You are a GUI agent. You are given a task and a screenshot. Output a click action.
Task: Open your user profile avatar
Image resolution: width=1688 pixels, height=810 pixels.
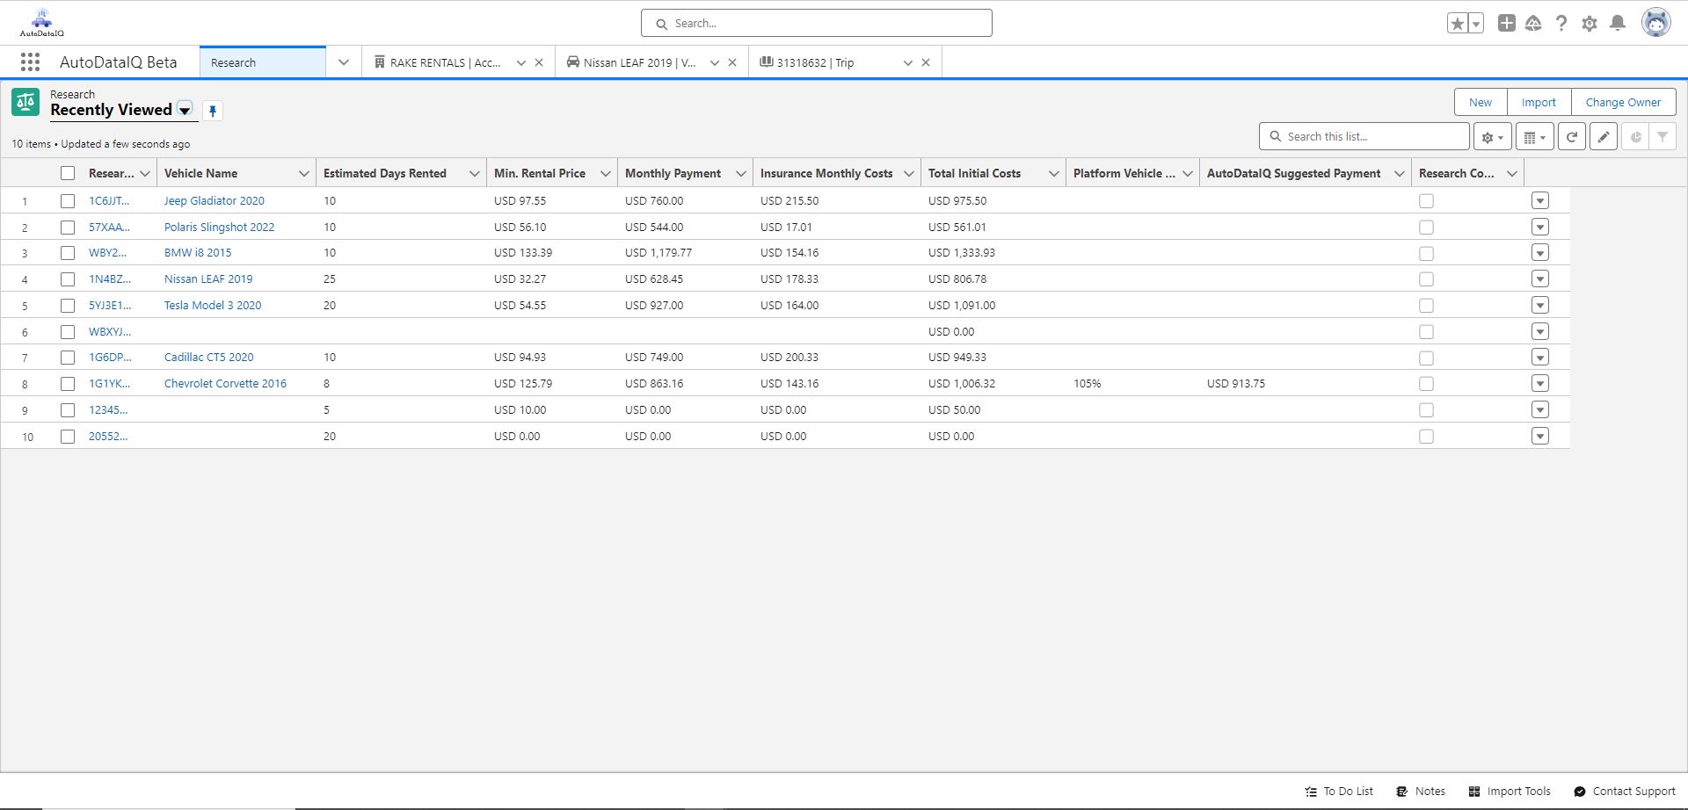click(x=1656, y=22)
